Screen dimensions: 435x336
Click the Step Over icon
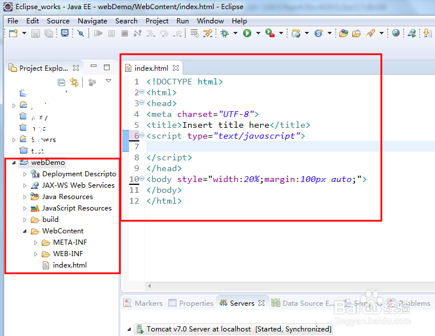(164, 34)
